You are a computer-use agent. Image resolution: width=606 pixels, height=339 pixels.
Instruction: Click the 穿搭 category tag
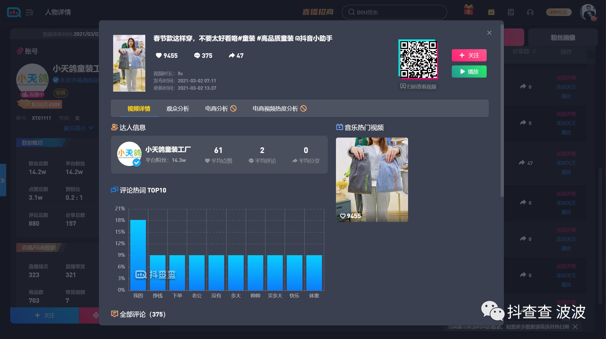point(61,93)
